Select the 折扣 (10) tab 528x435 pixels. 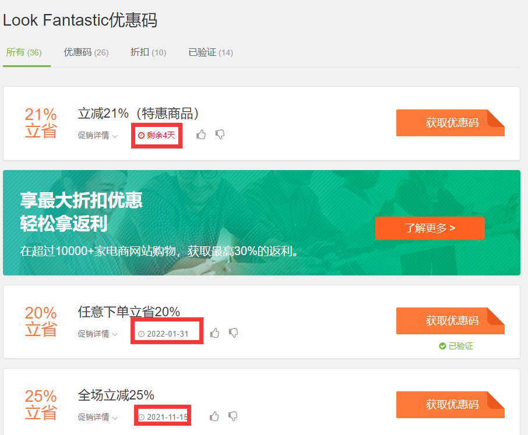(x=148, y=52)
